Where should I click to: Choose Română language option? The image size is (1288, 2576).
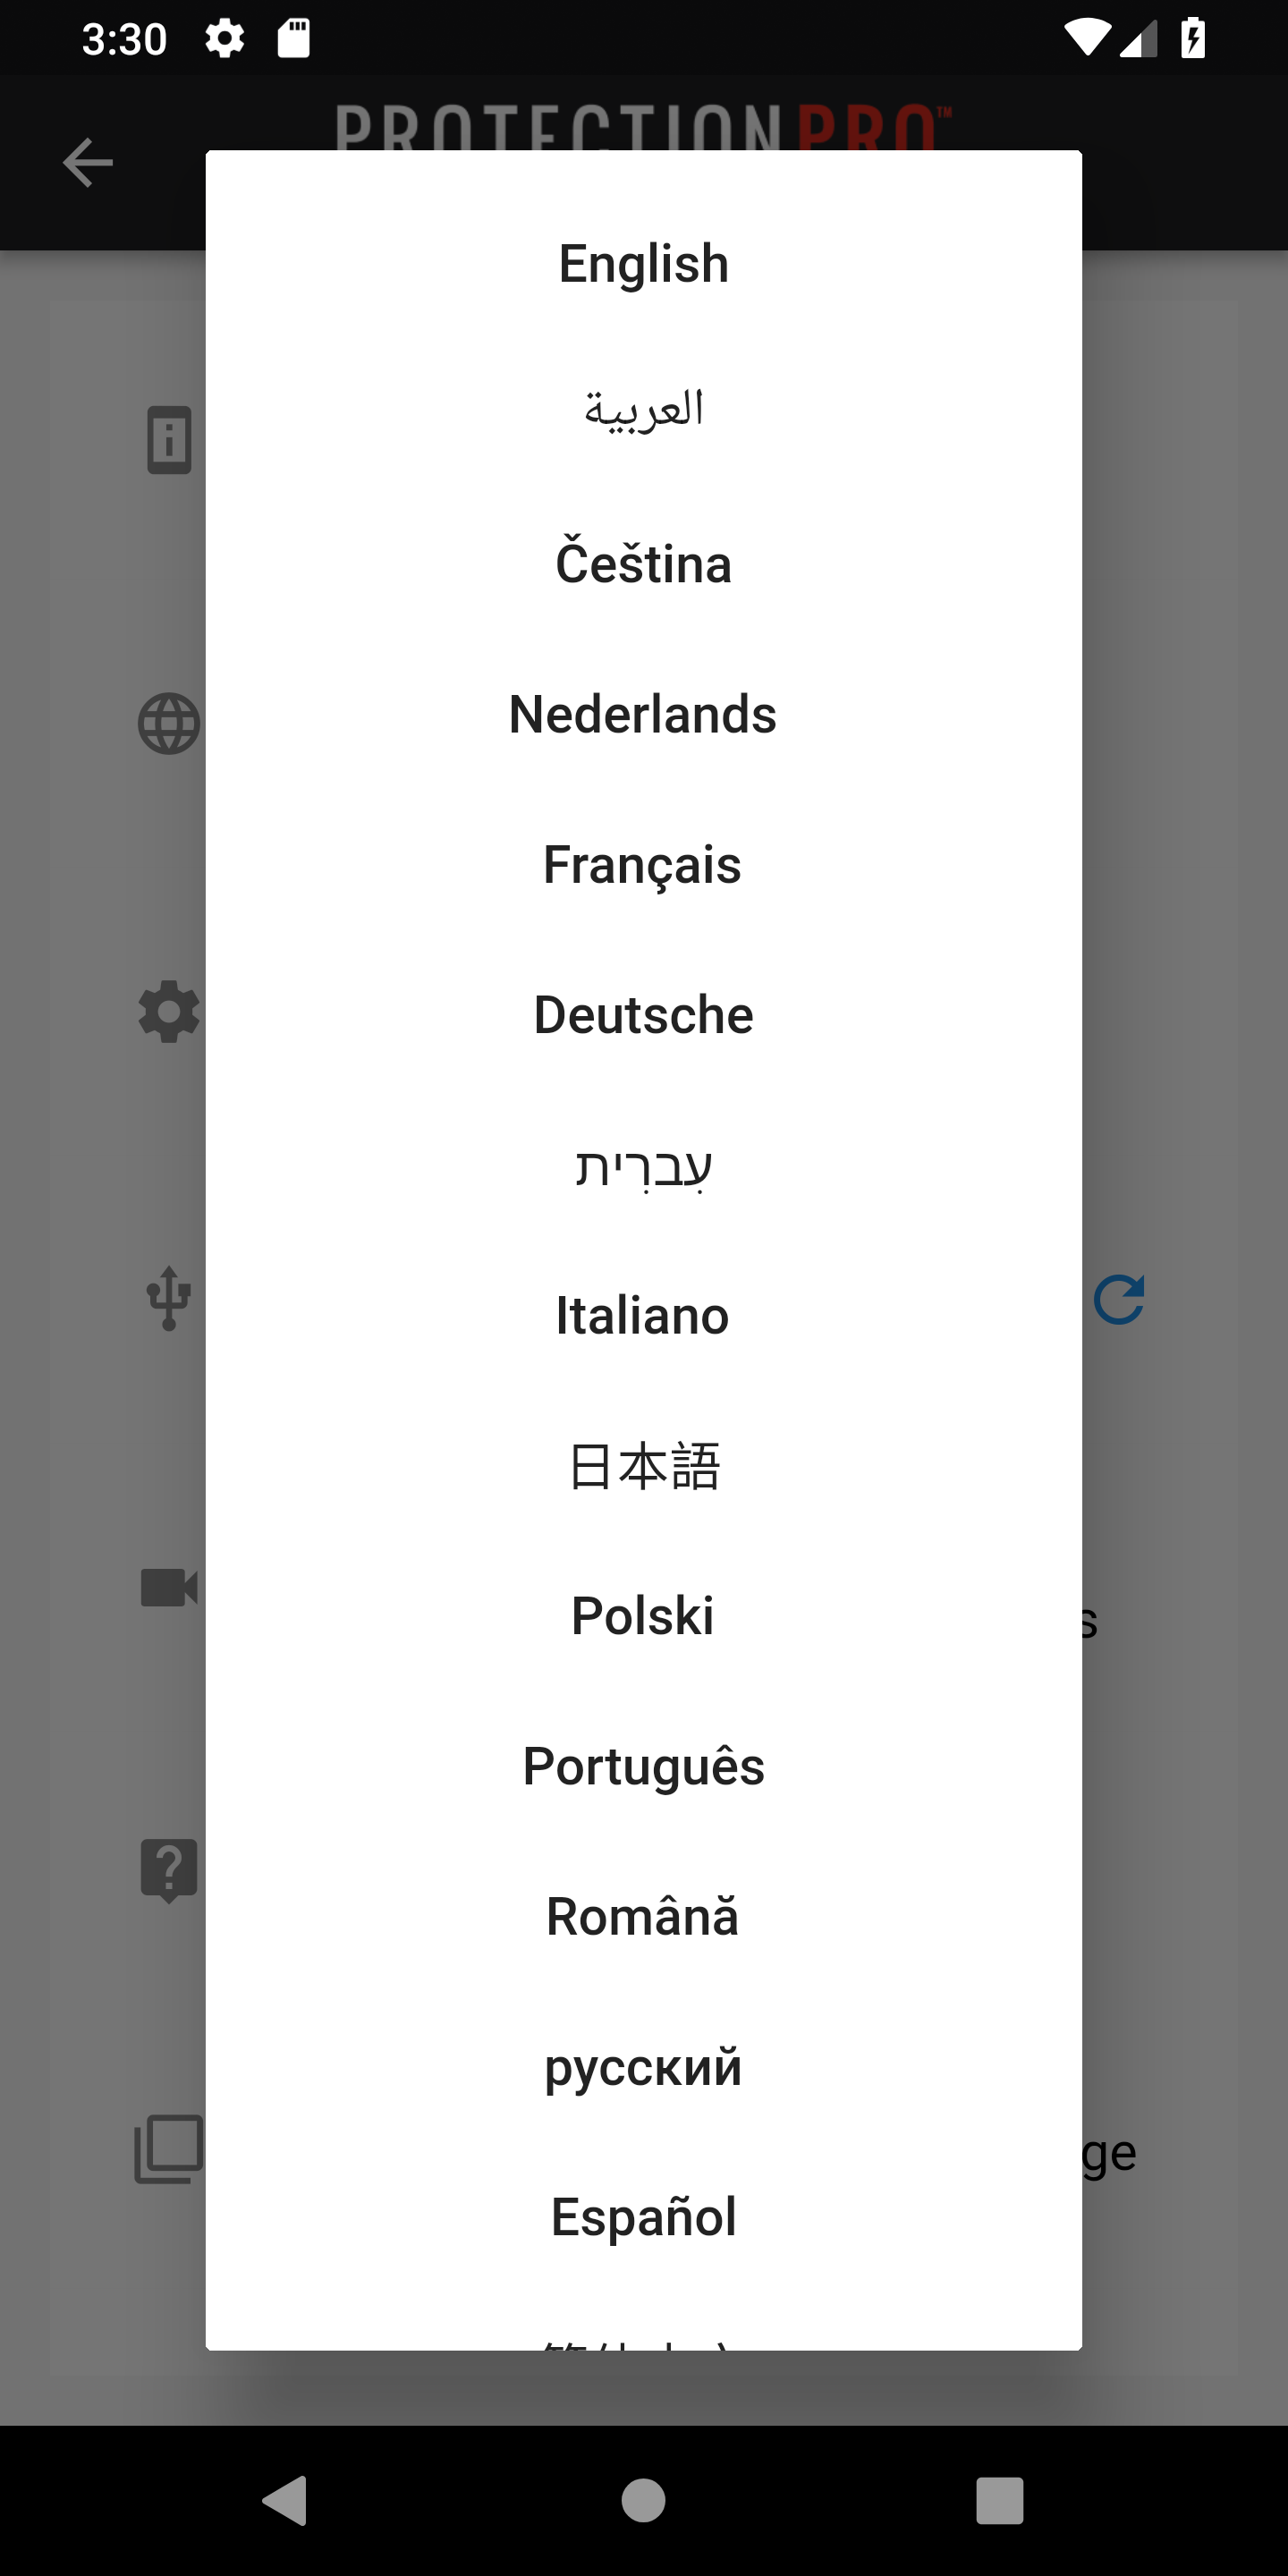tap(643, 1917)
